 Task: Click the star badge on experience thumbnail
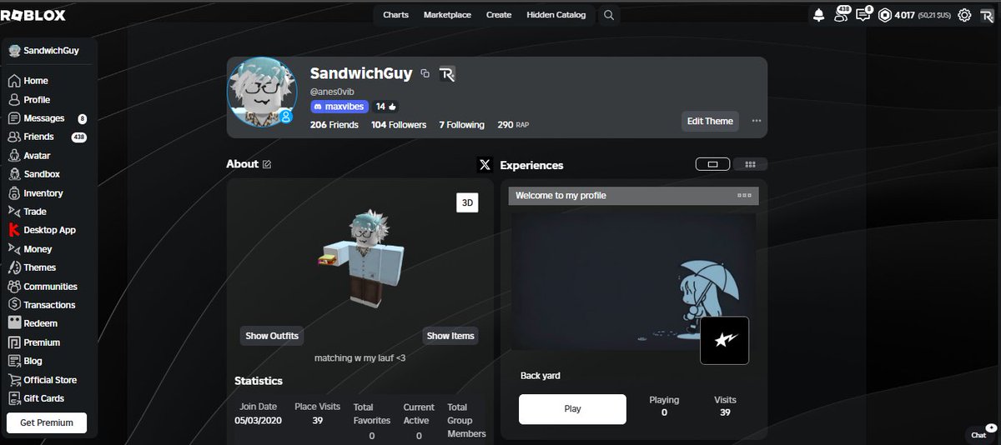coord(724,340)
